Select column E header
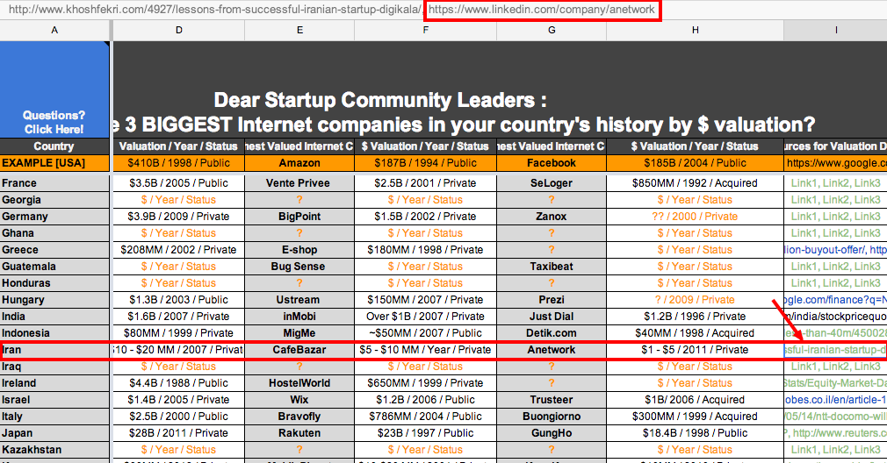 [299, 30]
